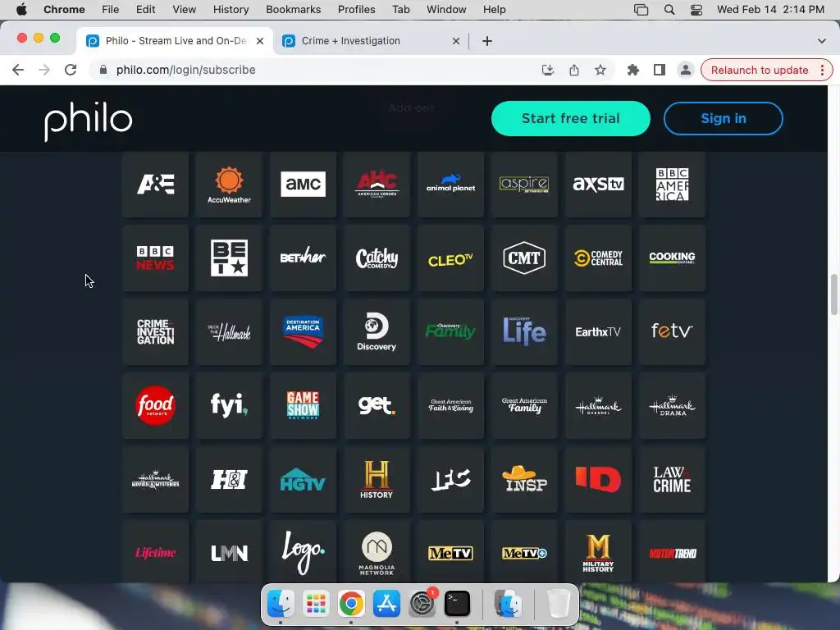Pick the Discovery channel logo
840x630 pixels.
coord(377,332)
